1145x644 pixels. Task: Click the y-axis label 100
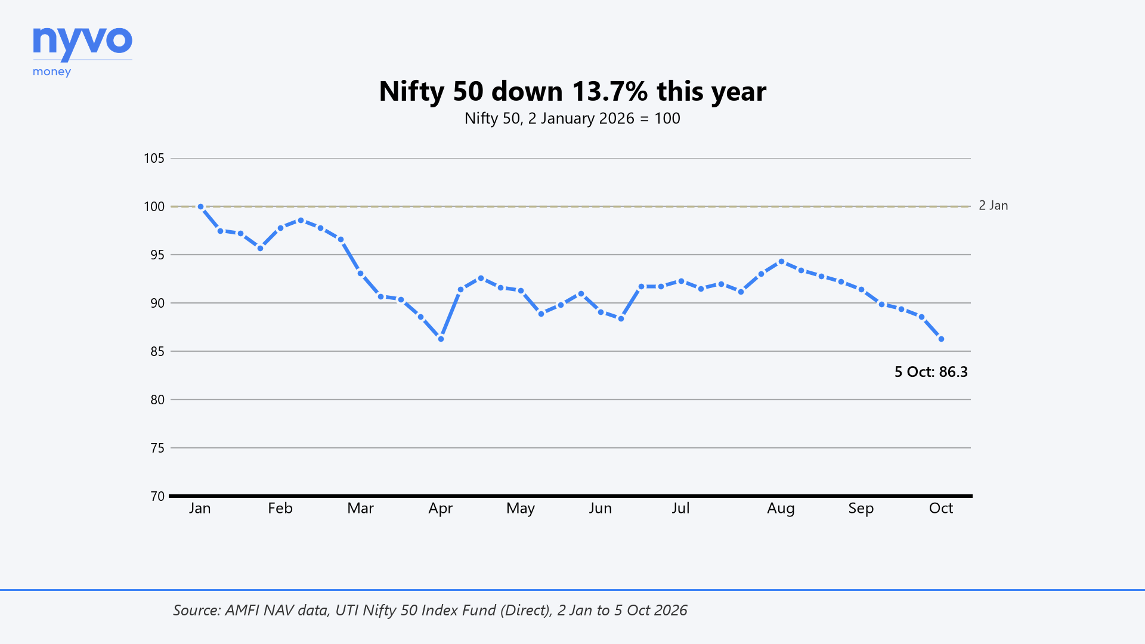point(154,207)
